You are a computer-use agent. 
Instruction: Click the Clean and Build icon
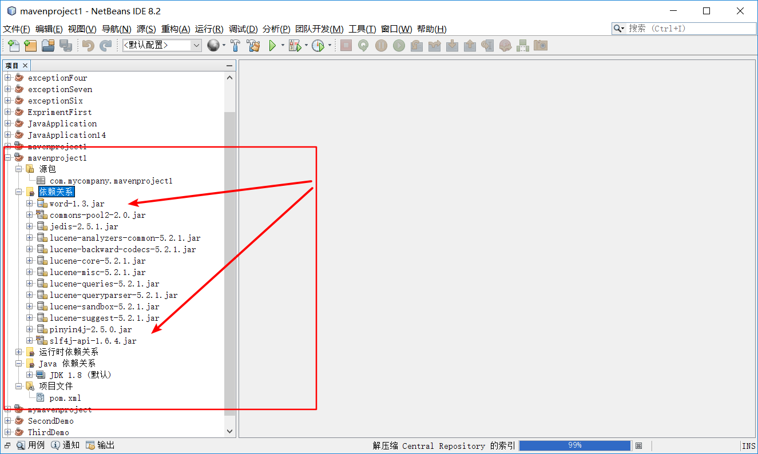[x=253, y=46]
